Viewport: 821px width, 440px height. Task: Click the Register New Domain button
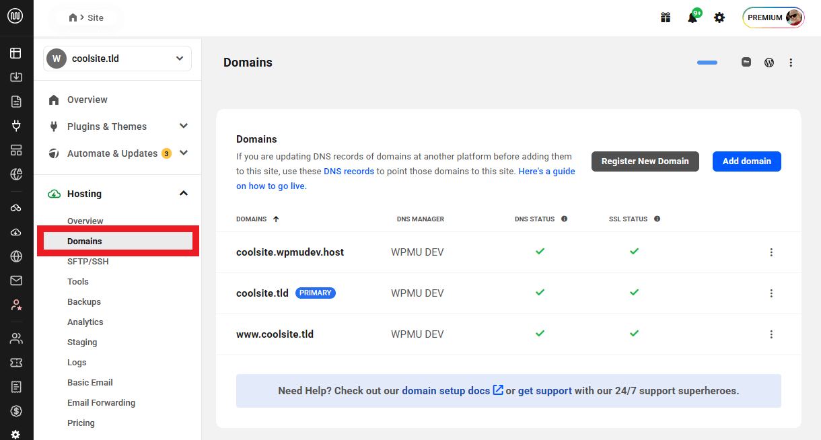pos(645,161)
